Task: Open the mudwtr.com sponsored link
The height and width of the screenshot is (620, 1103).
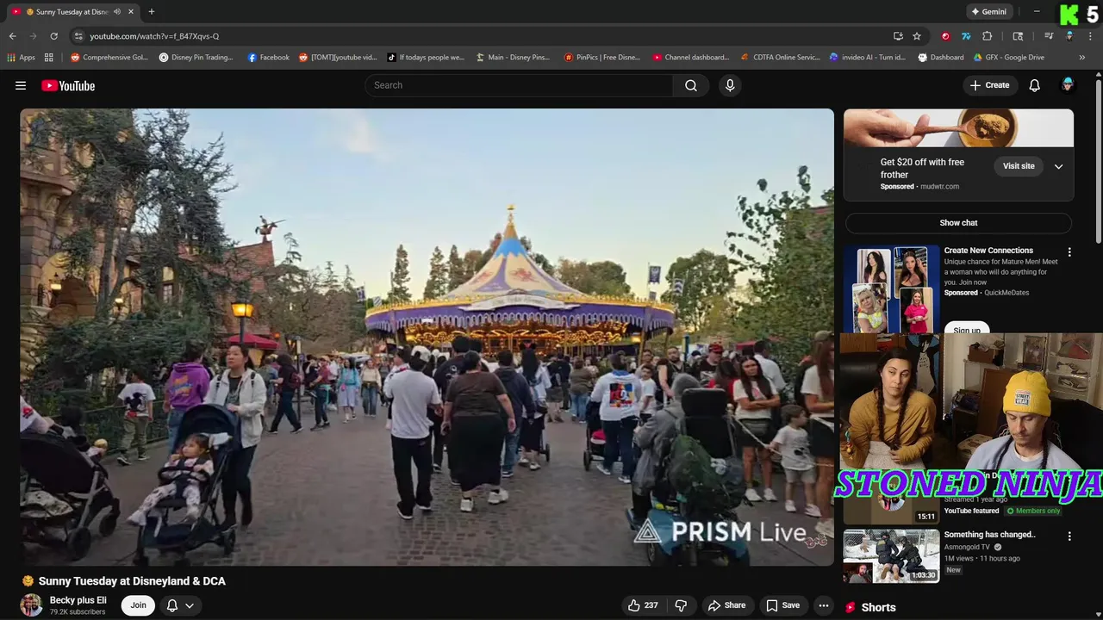Action: [939, 186]
